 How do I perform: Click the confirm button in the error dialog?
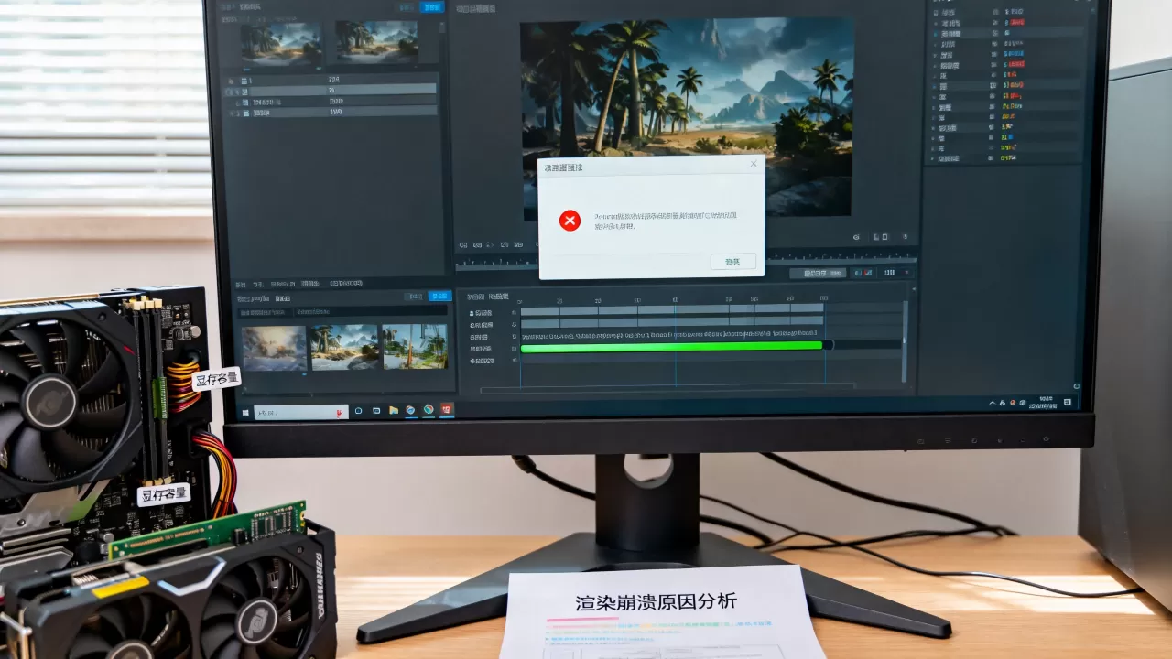coord(733,261)
